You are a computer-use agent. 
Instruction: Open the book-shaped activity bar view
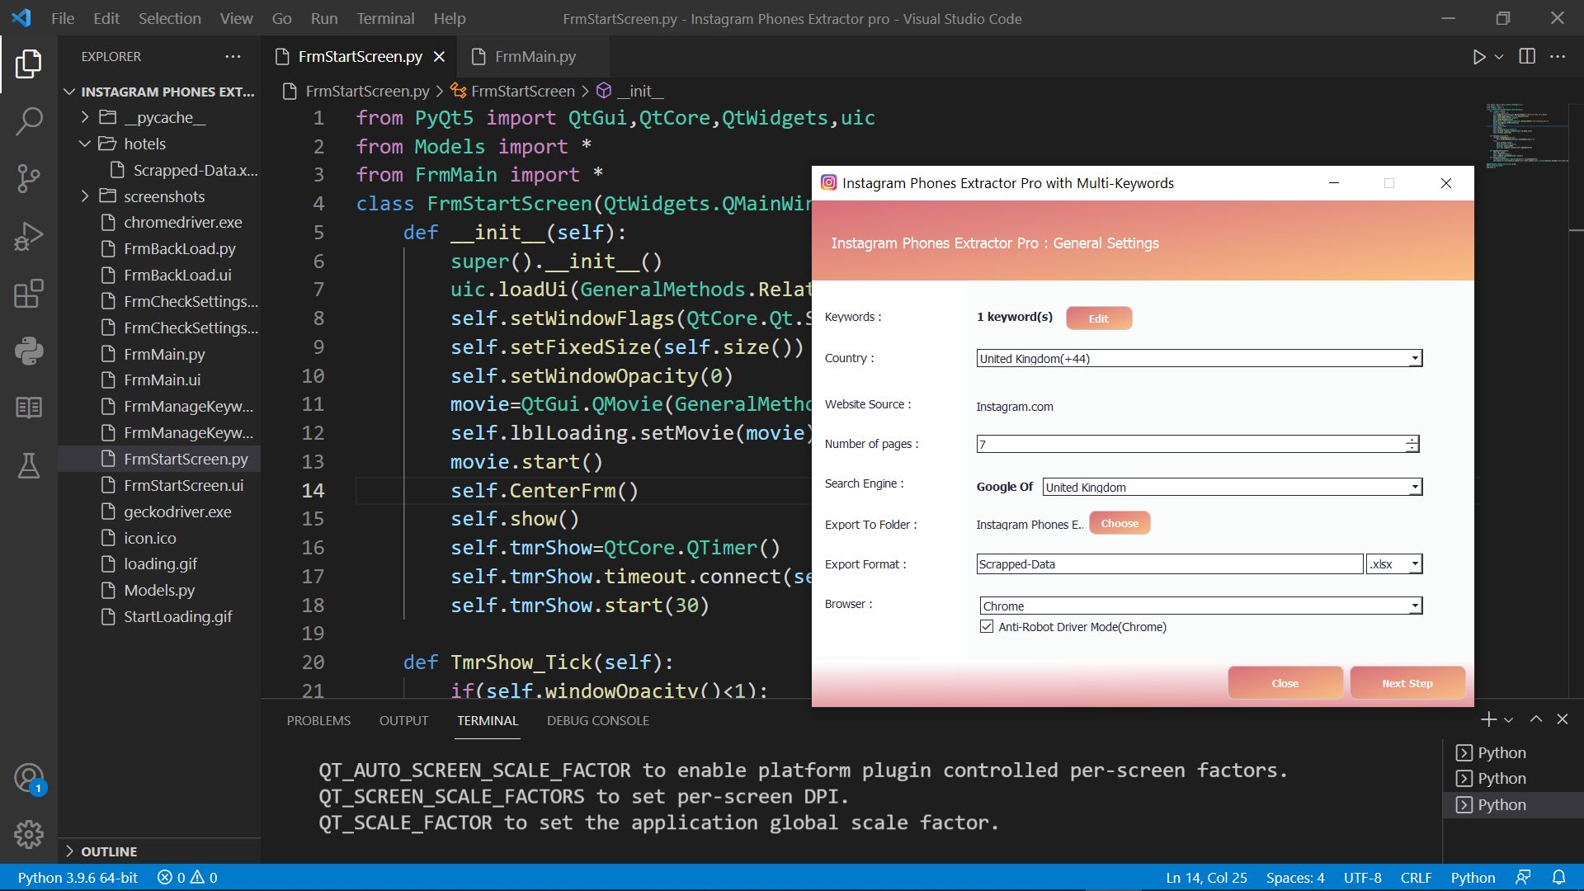pos(29,408)
